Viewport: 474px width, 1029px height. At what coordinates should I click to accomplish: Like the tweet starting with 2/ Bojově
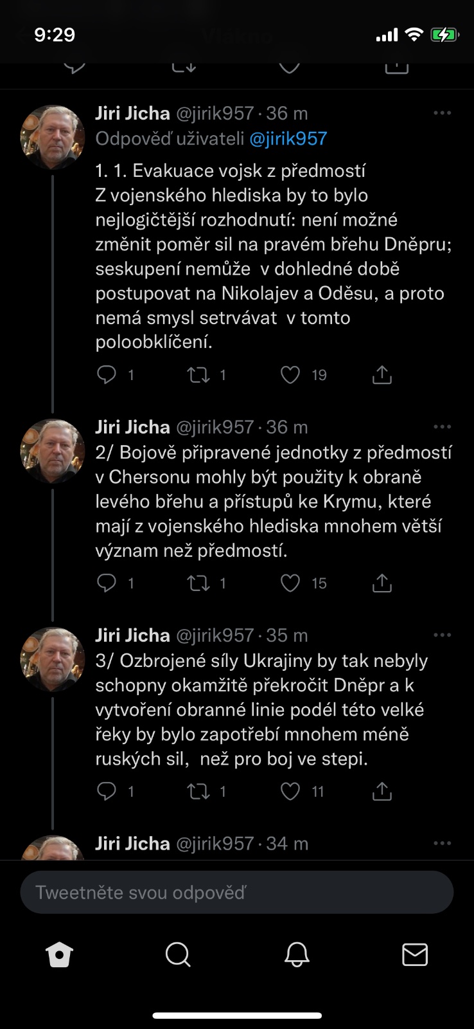pos(290,583)
